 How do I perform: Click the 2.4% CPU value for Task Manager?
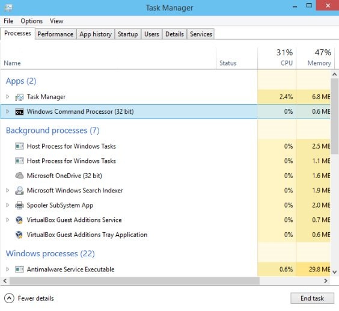286,97
